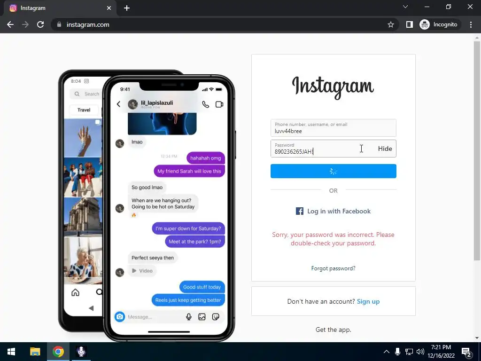This screenshot has width=481, height=361.
Task: Close the Instagram tab
Action: pos(109,8)
